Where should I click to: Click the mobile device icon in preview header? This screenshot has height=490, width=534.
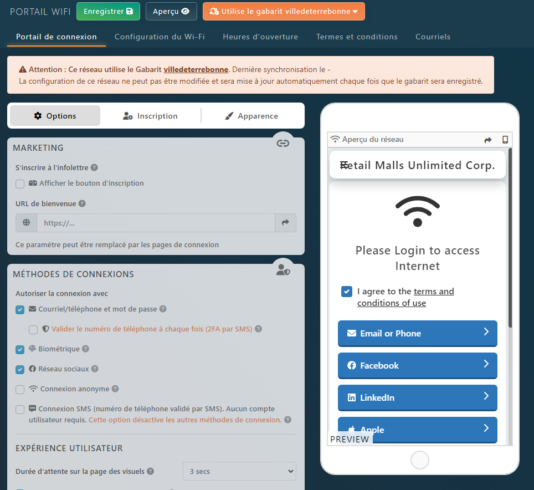(505, 140)
